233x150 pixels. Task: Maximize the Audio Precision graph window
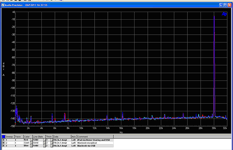coord(225,5)
